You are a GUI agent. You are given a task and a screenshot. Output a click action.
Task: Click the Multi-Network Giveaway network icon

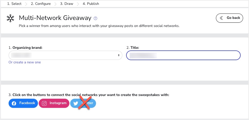click(10, 18)
